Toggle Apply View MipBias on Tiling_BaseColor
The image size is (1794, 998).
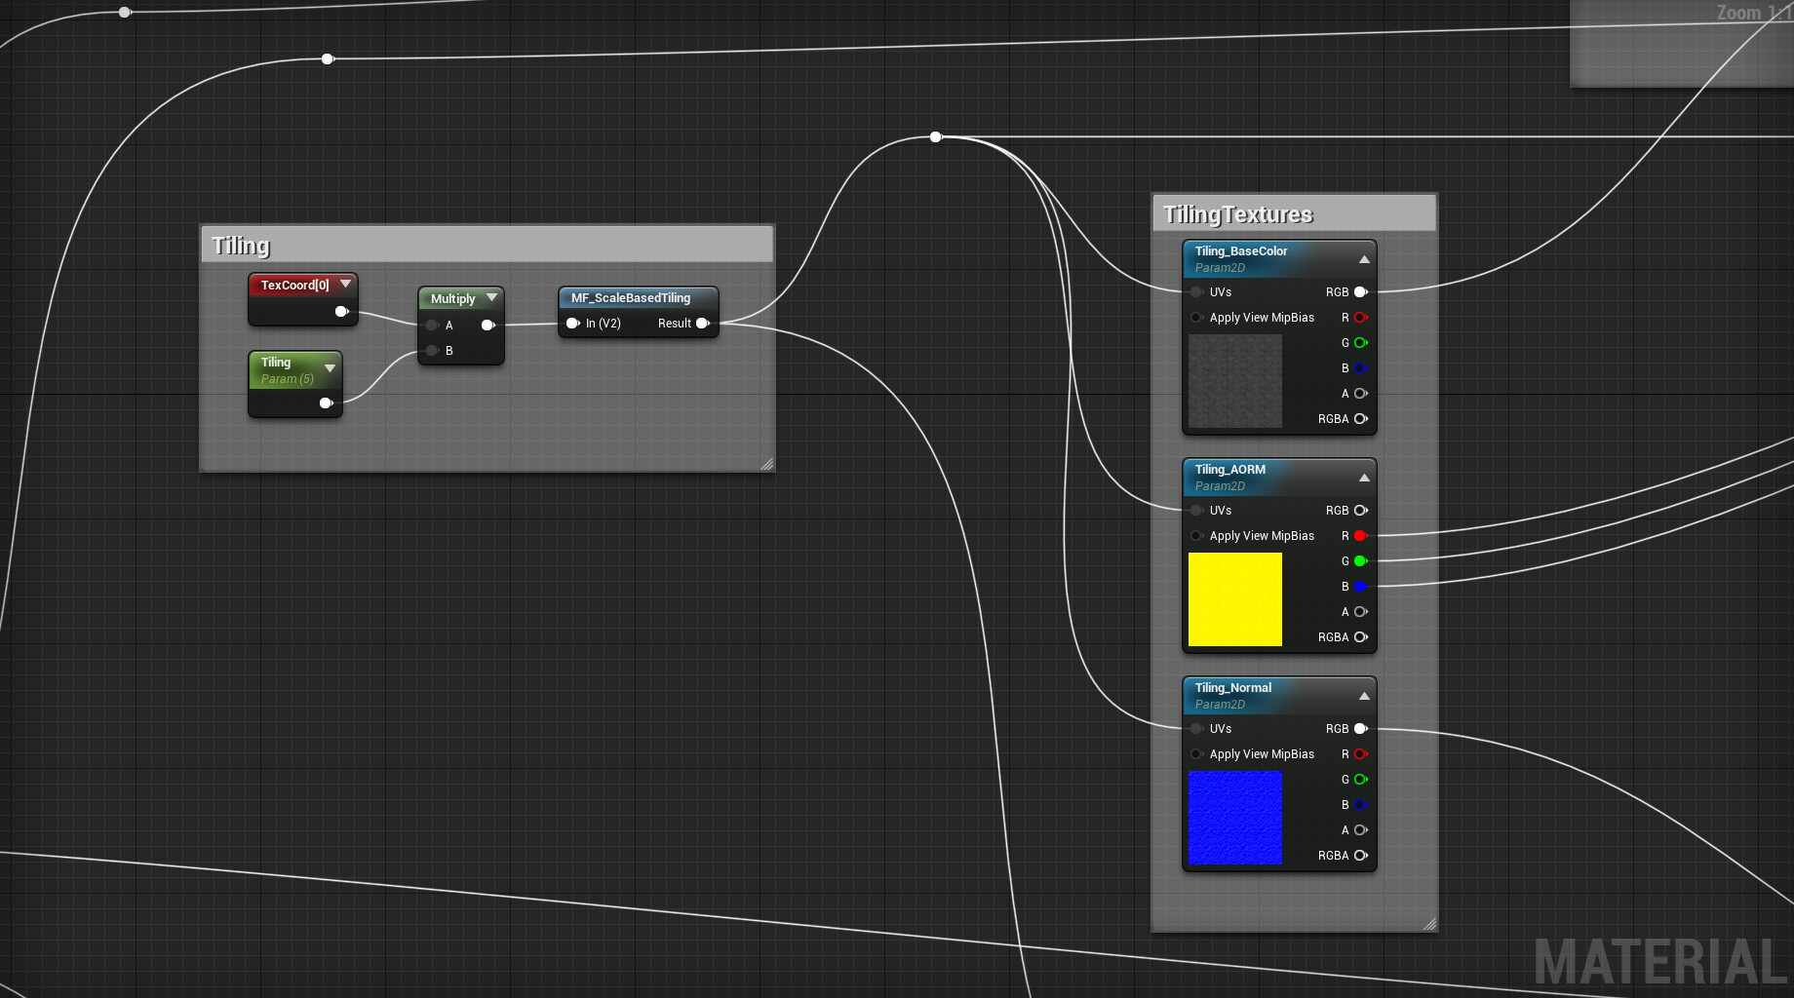[x=1196, y=317]
